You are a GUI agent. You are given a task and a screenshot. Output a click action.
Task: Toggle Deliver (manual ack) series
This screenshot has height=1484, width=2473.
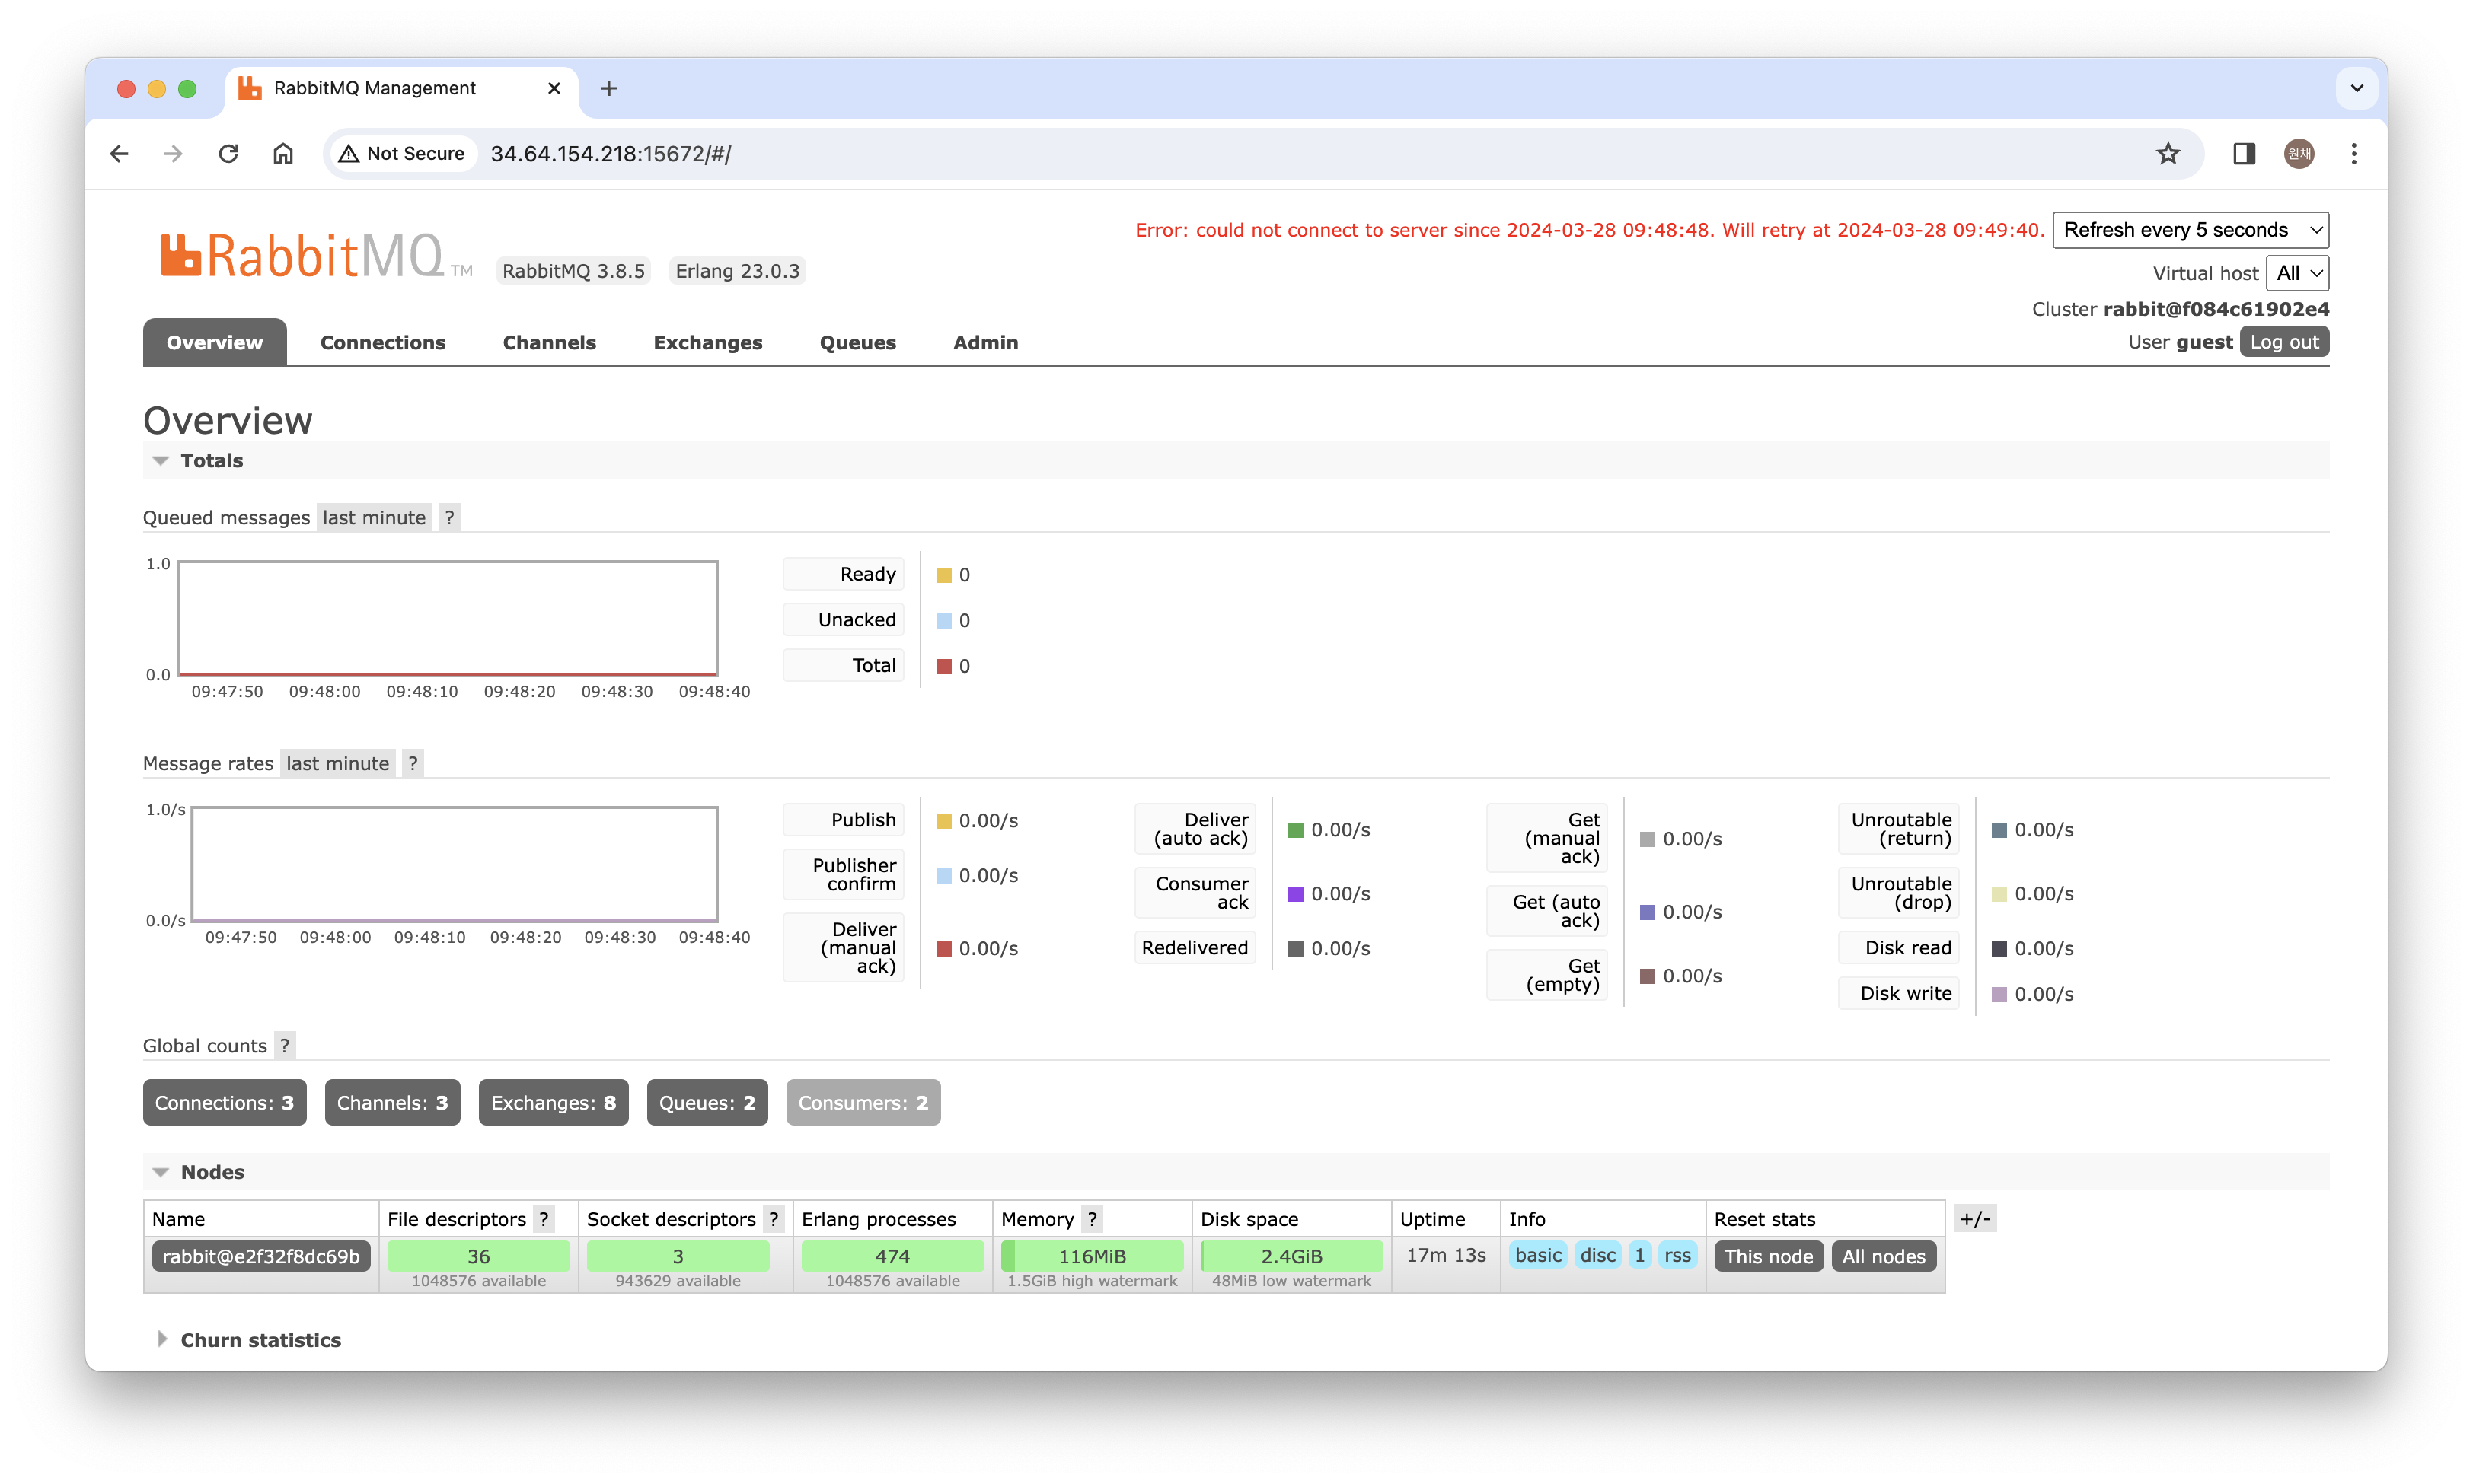coord(844,948)
